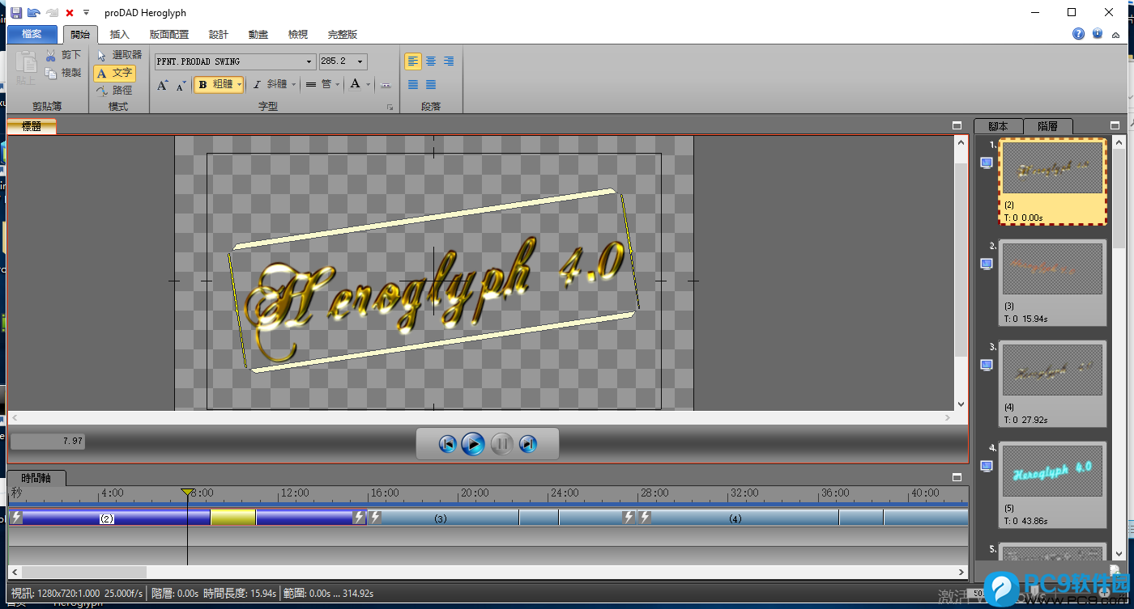
Task: Switch to the 版面配置 ribbon tab
Action: (169, 34)
